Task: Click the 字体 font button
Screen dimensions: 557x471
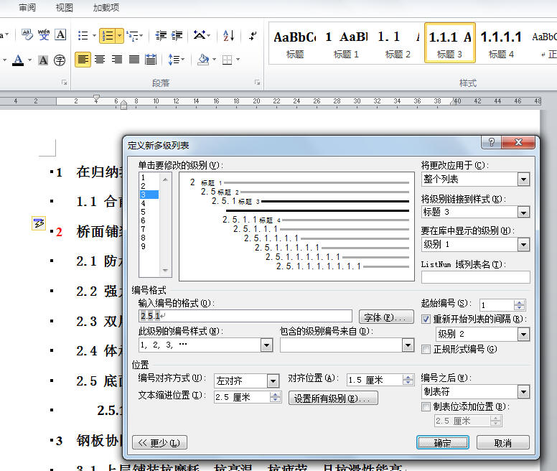Action: [386, 317]
